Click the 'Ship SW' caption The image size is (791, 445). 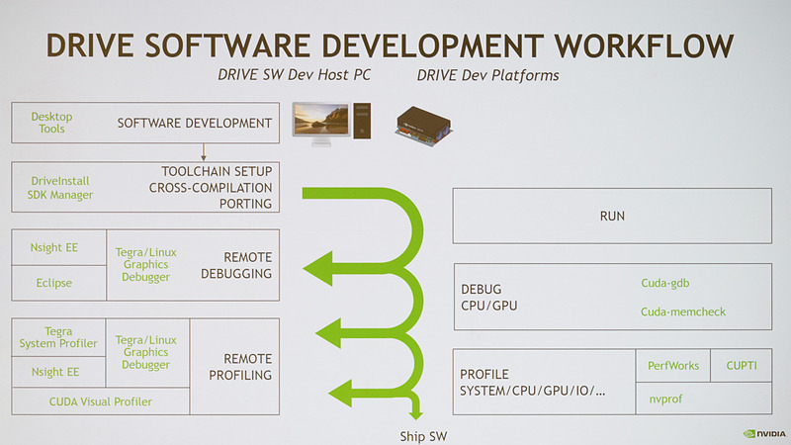click(423, 436)
